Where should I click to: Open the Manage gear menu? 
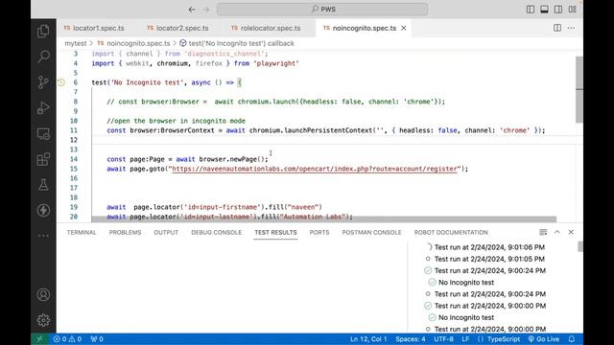(43, 320)
